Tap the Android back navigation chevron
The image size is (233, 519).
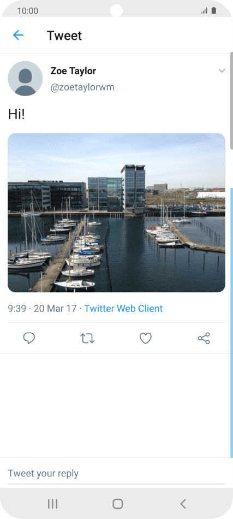tap(183, 504)
